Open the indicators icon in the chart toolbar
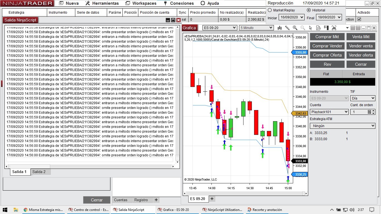 coord(334,28)
